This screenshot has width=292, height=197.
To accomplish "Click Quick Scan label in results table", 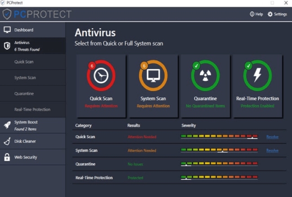I will click(85, 137).
